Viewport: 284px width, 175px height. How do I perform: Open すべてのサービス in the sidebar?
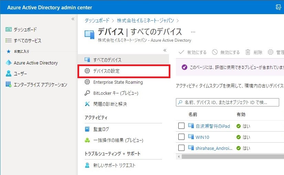click(27, 41)
